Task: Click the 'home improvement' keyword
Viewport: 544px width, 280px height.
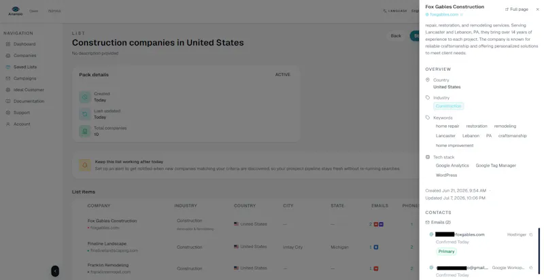Action: [x=454, y=145]
